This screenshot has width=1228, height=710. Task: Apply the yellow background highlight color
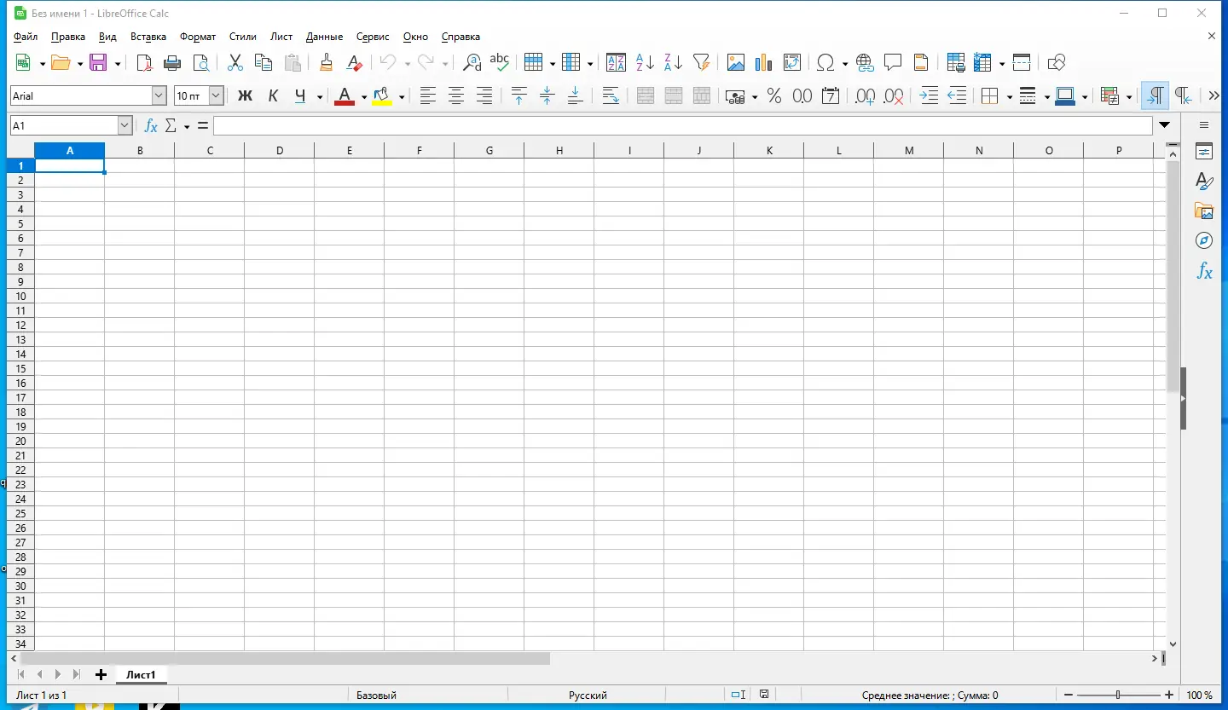[x=382, y=96]
